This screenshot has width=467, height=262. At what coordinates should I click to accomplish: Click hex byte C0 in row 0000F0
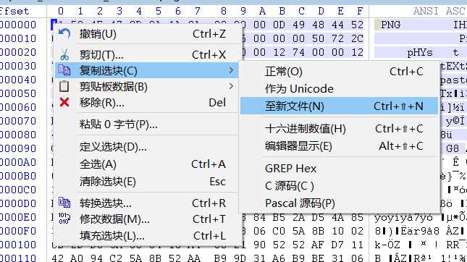279,231
